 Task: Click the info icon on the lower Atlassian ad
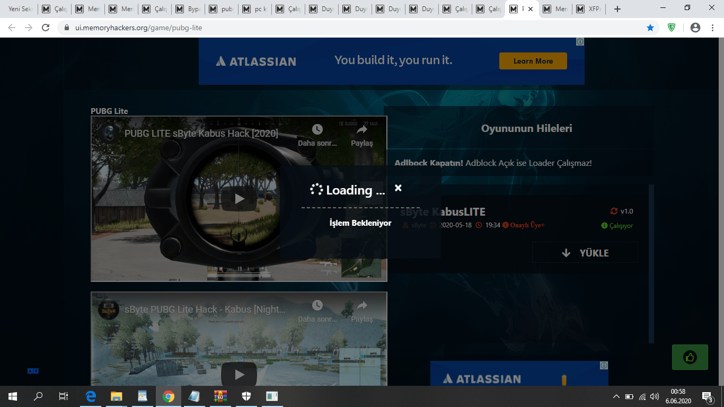pos(604,365)
